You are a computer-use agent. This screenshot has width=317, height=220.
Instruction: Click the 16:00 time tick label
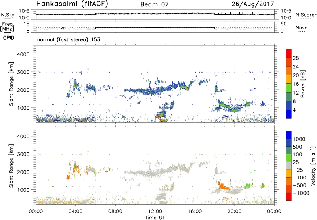(195, 212)
